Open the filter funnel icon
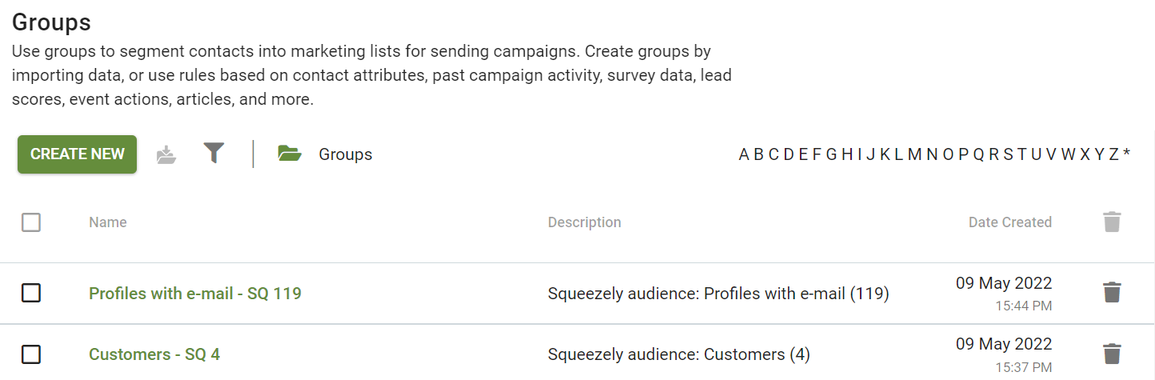1155x380 pixels. click(214, 154)
